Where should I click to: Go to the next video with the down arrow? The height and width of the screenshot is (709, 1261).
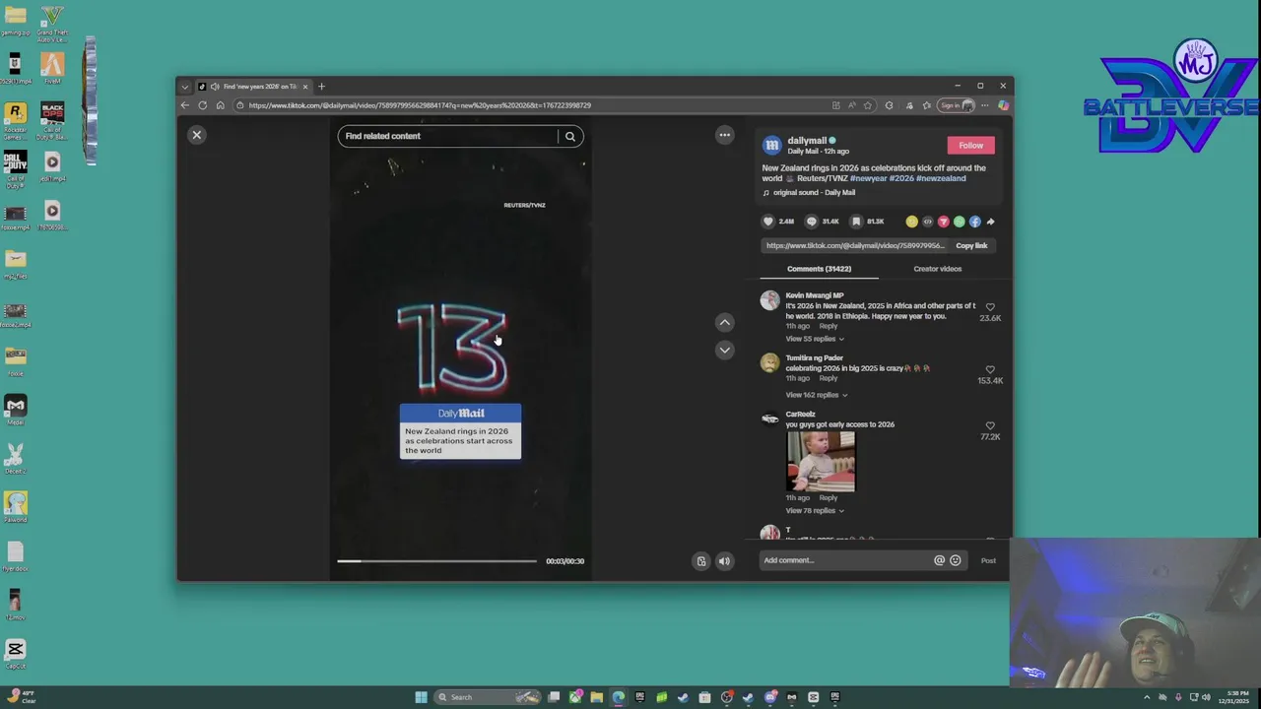click(x=724, y=350)
